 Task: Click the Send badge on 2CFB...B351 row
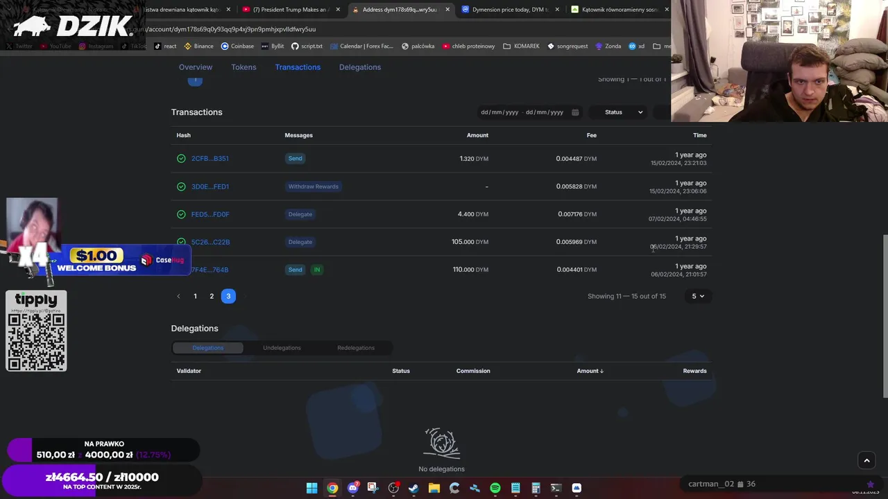point(295,159)
